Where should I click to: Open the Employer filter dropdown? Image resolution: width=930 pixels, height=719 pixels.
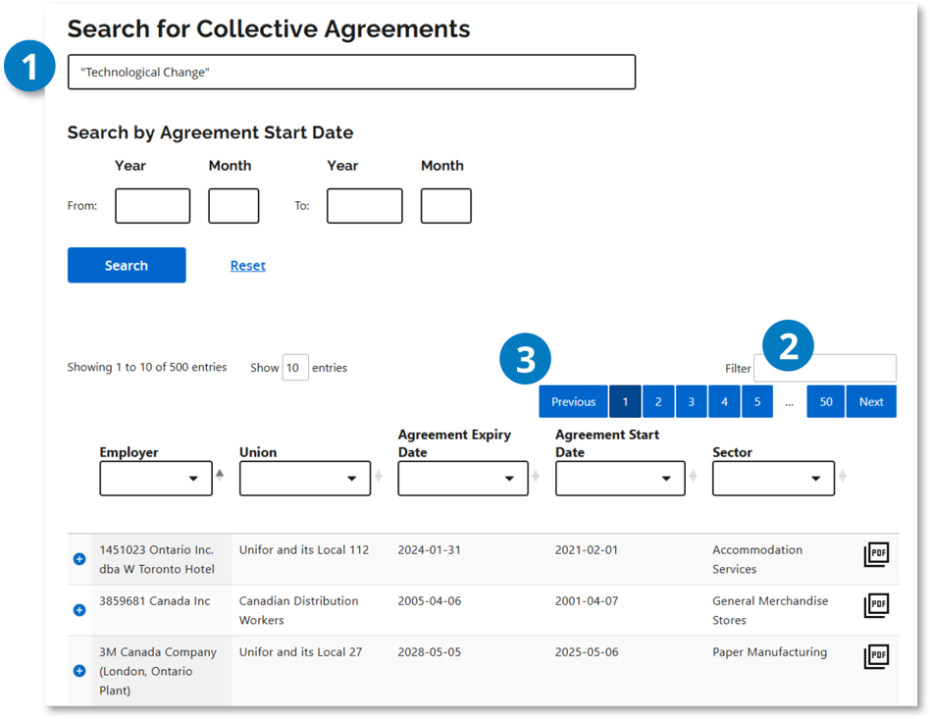click(x=155, y=478)
